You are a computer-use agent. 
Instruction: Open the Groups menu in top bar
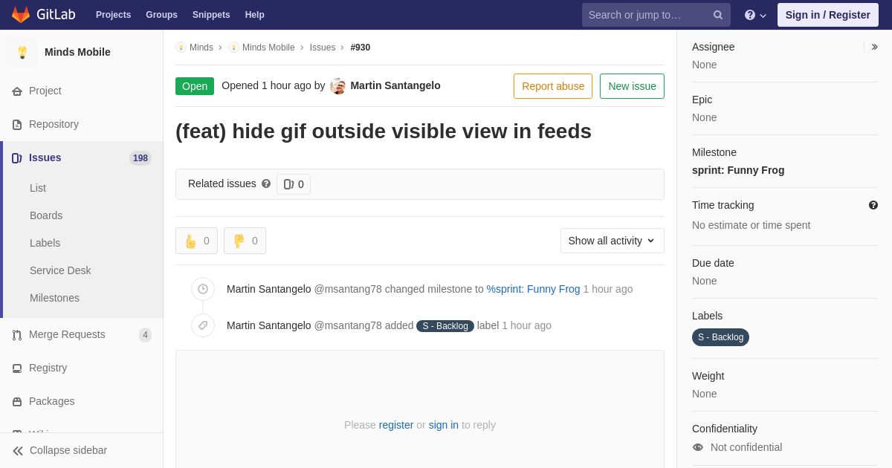[161, 15]
